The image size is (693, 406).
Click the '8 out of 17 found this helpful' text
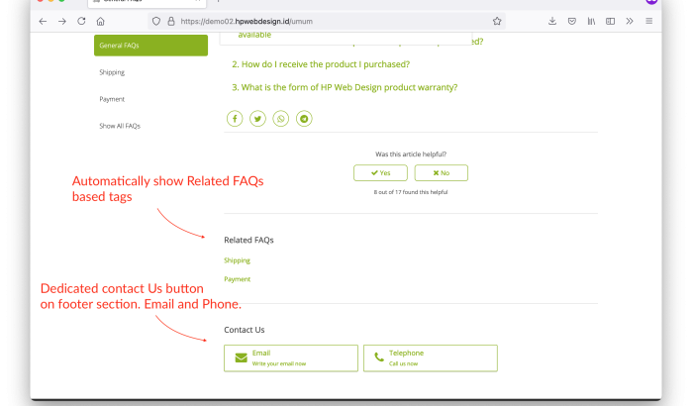pos(411,192)
